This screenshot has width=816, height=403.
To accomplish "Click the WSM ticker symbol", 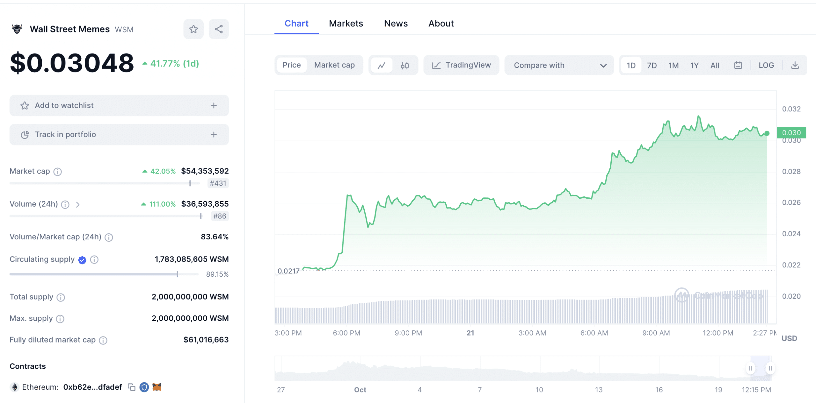I will coord(124,30).
